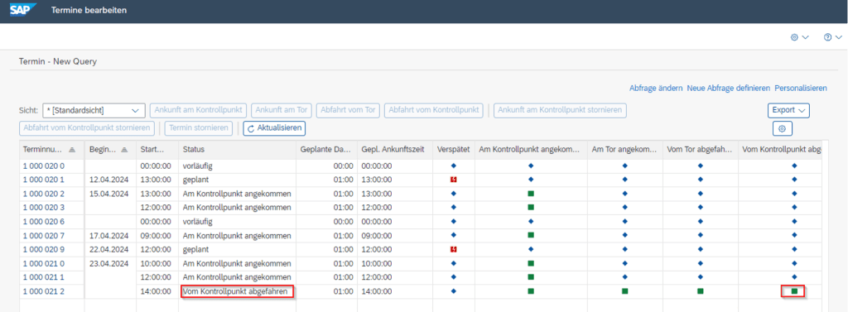Click the Verspätet column header
The height and width of the screenshot is (312, 848).
coord(453,149)
